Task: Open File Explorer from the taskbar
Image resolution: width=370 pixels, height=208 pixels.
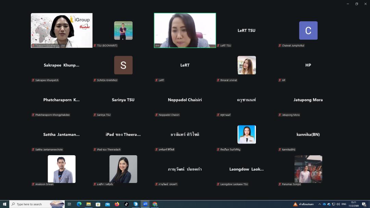Action: [88, 204]
